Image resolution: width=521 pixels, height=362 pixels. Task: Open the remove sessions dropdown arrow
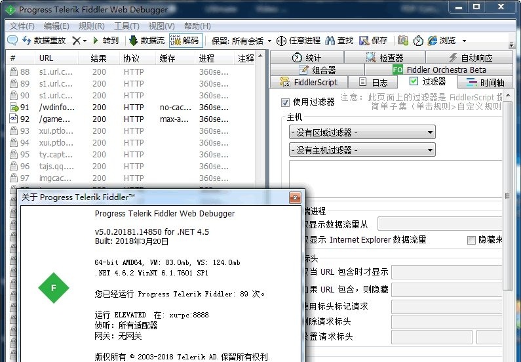click(x=85, y=41)
